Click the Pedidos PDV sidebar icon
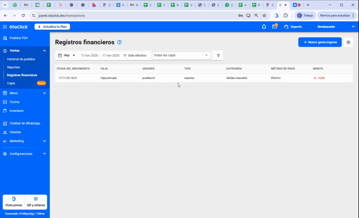The image size is (359, 218). click(5, 38)
